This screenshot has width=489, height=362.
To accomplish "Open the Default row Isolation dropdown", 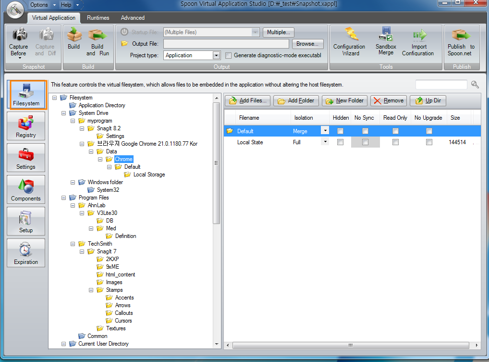I will point(325,130).
